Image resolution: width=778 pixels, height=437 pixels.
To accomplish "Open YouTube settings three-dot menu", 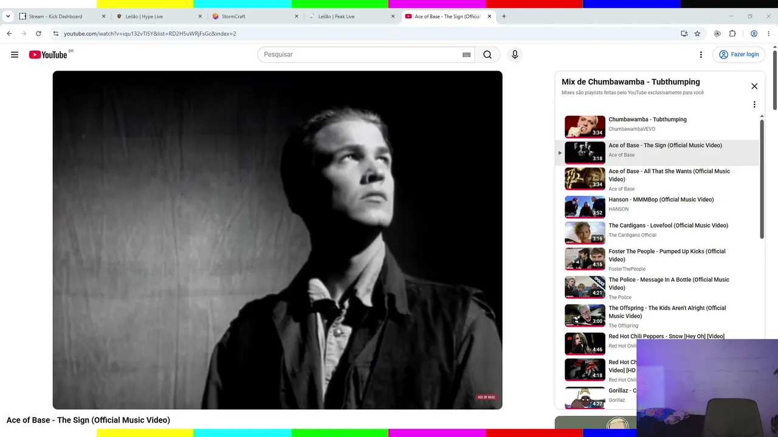I will 701,55.
